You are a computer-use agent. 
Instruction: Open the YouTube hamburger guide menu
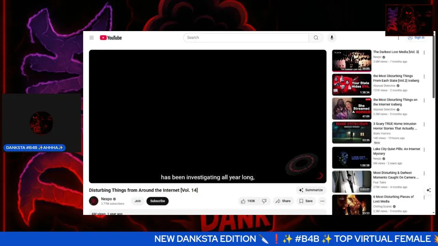pyautogui.click(x=92, y=38)
